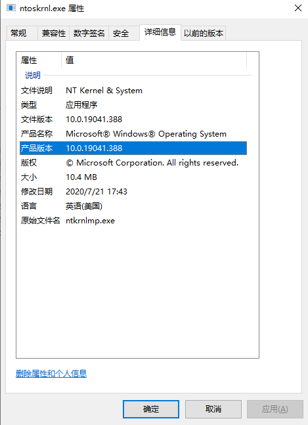308x425 pixels.
Task: Select the 版权 Microsoft Corporation row
Action: click(x=133, y=163)
